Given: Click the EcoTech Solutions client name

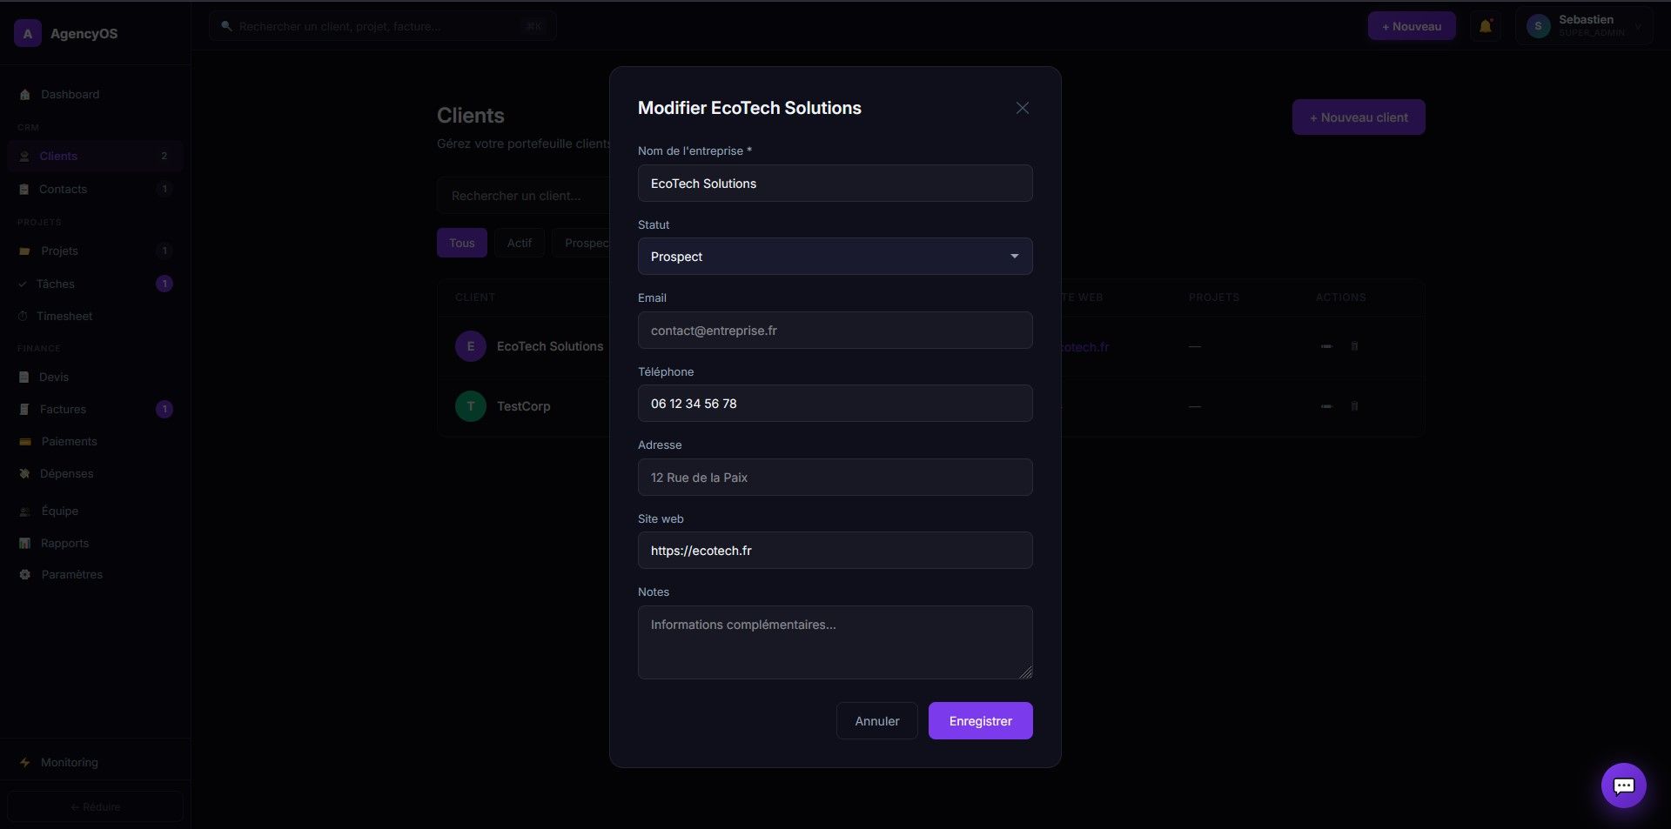Looking at the screenshot, I should click(x=550, y=346).
